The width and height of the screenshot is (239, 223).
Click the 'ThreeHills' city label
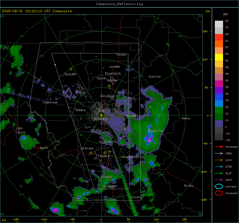(x=134, y=116)
